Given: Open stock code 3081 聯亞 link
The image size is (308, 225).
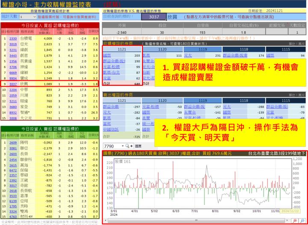Looking at the screenshot, I should (13, 149).
